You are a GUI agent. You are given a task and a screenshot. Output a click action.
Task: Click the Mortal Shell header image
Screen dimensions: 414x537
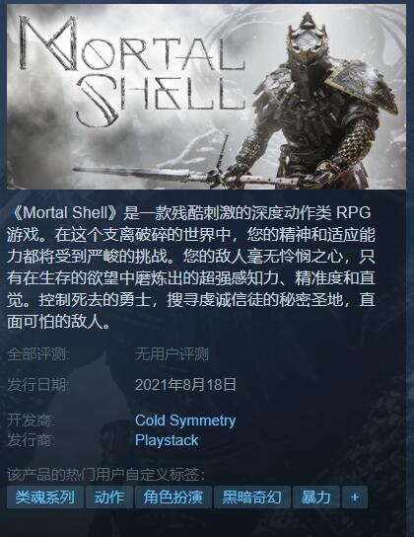[x=206, y=97]
